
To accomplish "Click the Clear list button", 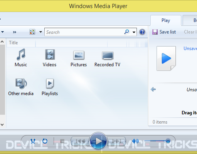I will (x=190, y=32).
